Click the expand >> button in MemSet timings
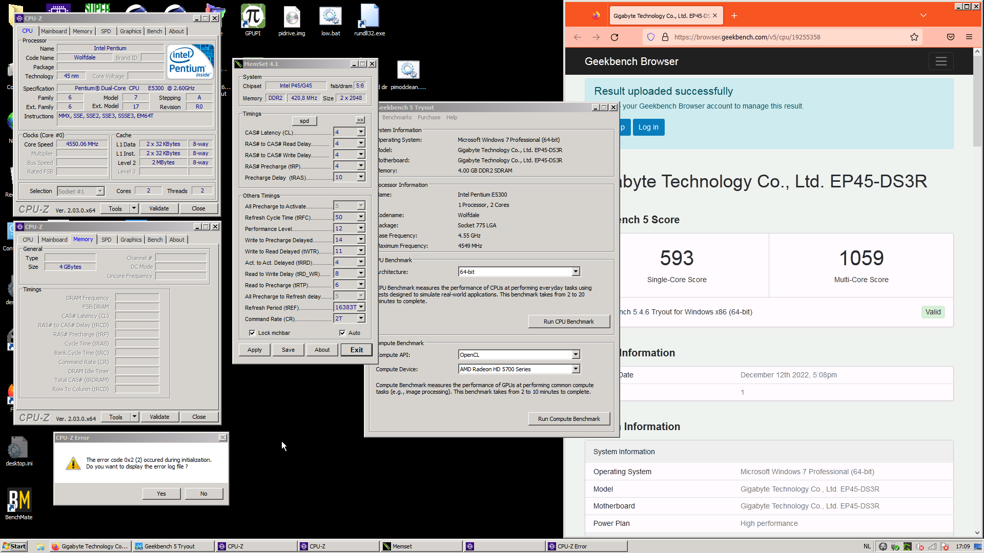This screenshot has width=984, height=553. [360, 120]
